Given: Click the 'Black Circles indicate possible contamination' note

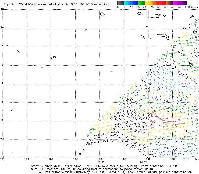Looking at the screenshot, I should (159, 172).
